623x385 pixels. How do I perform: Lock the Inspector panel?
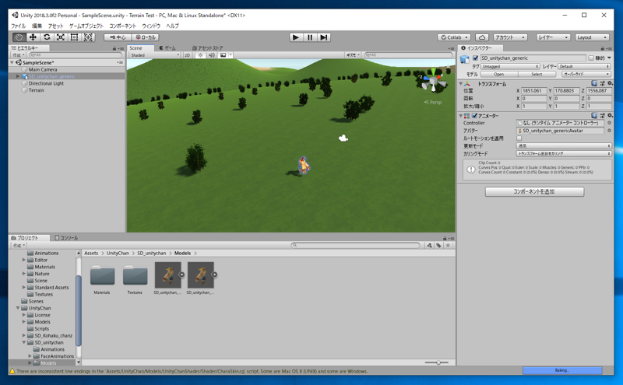pos(603,48)
